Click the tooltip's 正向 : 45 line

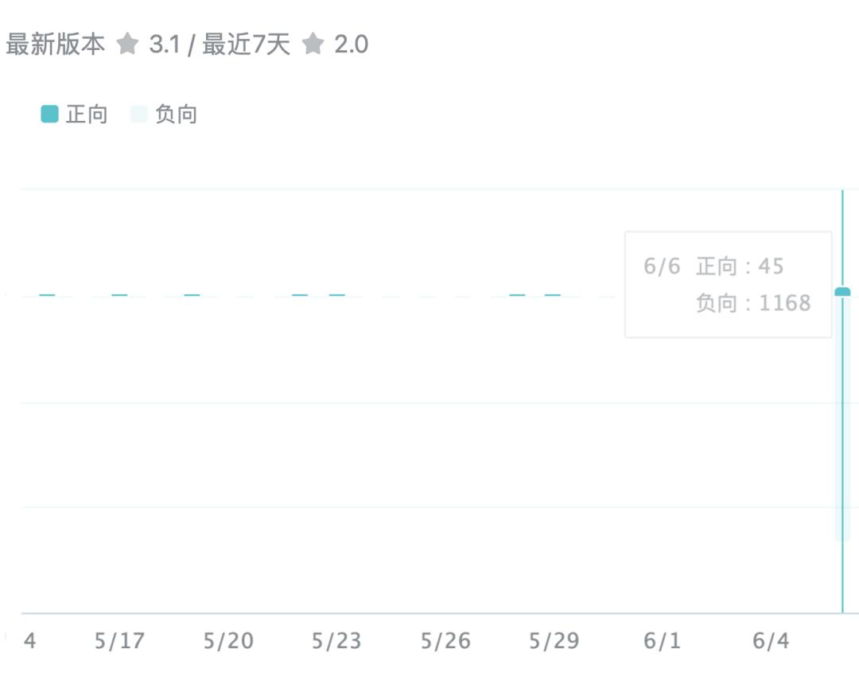pyautogui.click(x=740, y=266)
